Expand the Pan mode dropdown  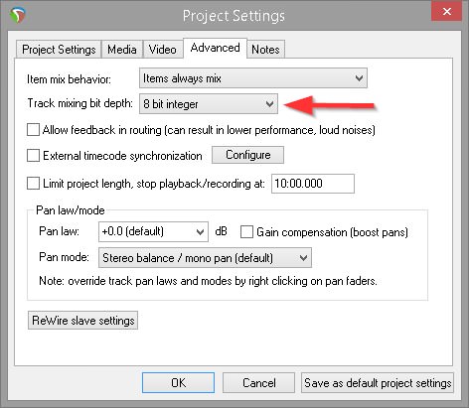pyautogui.click(x=205, y=258)
